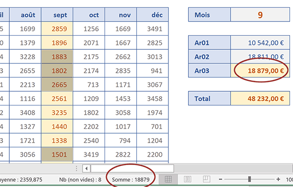Switch to Normal view in status bar

click(x=168, y=179)
